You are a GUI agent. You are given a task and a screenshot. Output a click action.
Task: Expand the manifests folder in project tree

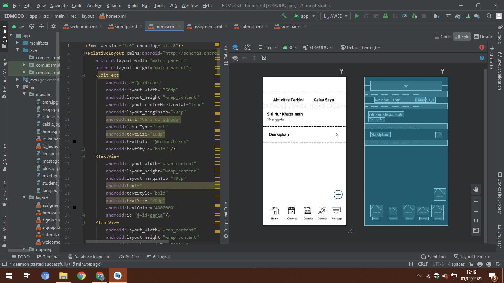(17, 43)
